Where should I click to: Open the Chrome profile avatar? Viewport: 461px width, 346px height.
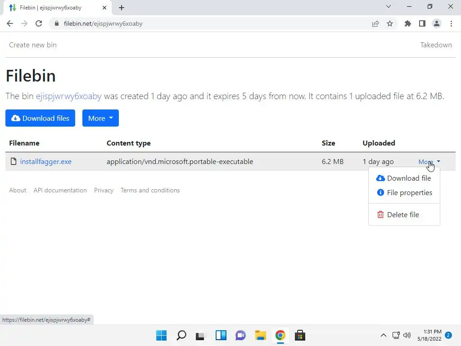[437, 23]
